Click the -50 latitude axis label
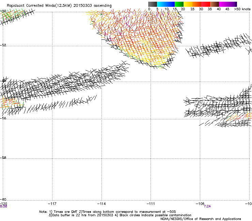The width and height of the screenshot is (252, 221). click(3, 11)
